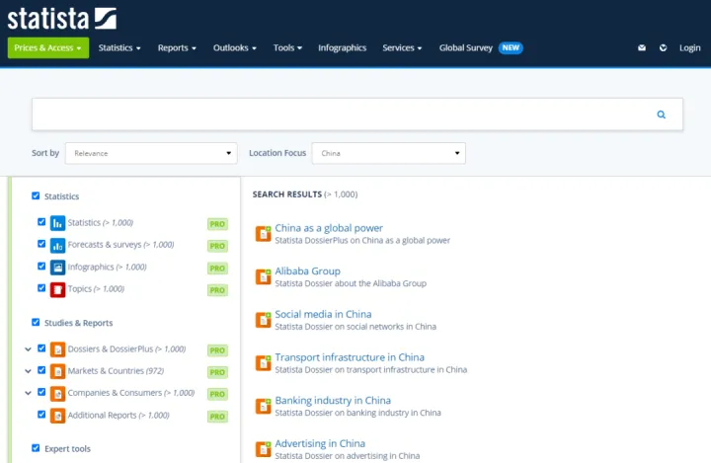The height and width of the screenshot is (463, 711).
Task: Open the mail envelope icon
Action: click(642, 47)
